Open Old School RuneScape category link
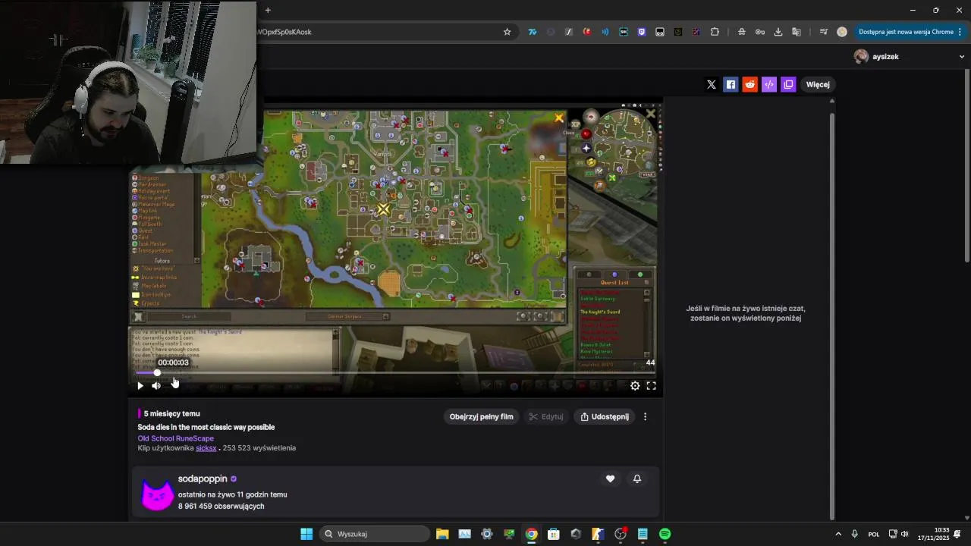971x546 pixels. click(x=176, y=438)
